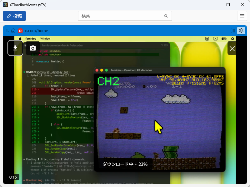Click the 投稿 post button

(14, 16)
